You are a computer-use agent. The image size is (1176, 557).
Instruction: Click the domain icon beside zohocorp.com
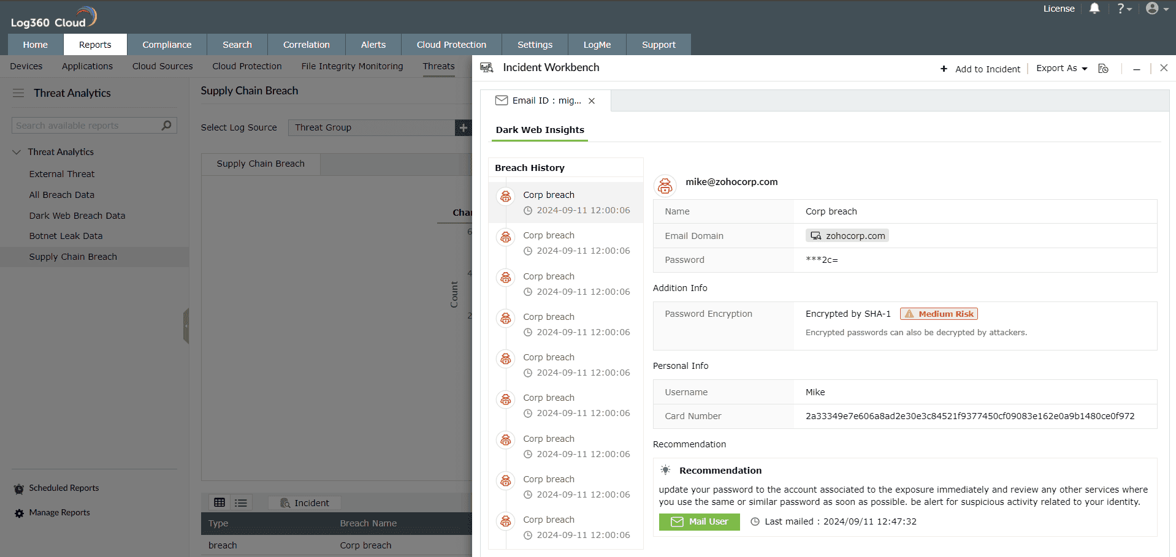[x=815, y=235]
